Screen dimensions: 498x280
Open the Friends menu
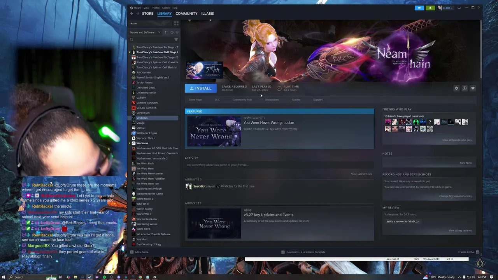[x=155, y=8]
